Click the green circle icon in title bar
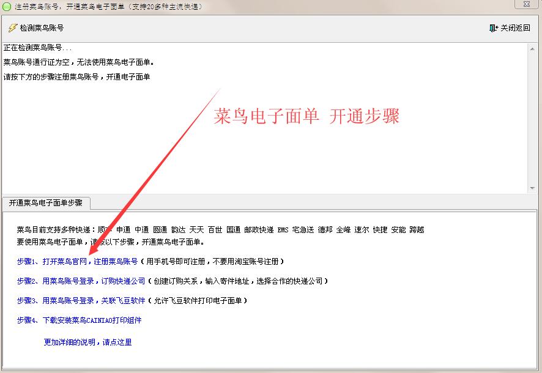The width and height of the screenshot is (542, 373). (x=7, y=7)
